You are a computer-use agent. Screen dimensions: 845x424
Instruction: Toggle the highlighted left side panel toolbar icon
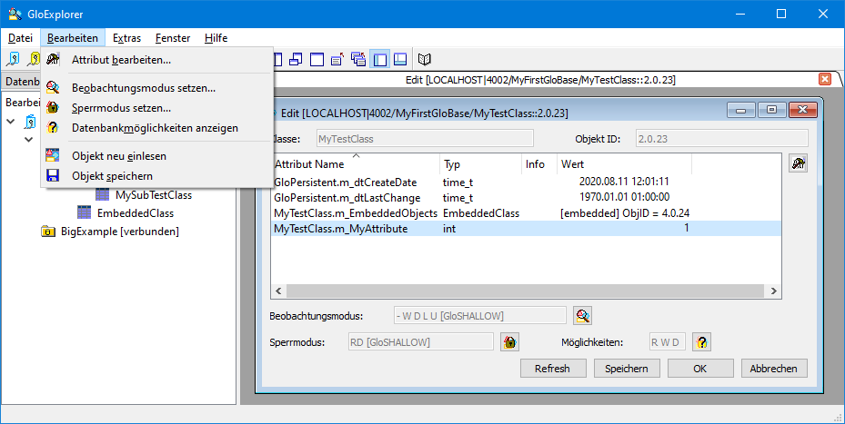[x=380, y=59]
